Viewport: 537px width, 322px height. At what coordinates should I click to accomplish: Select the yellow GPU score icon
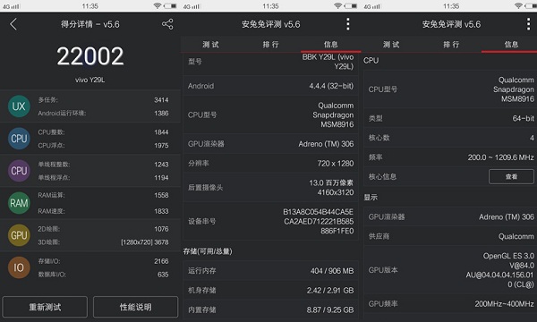19,235
